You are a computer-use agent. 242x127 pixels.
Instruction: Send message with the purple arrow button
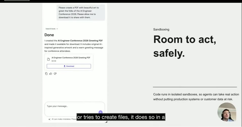(101, 112)
